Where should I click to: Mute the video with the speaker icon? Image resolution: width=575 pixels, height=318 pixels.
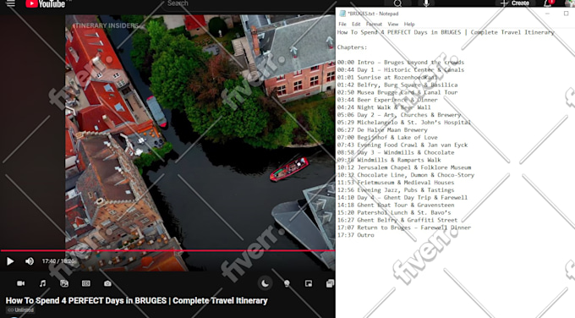point(30,261)
